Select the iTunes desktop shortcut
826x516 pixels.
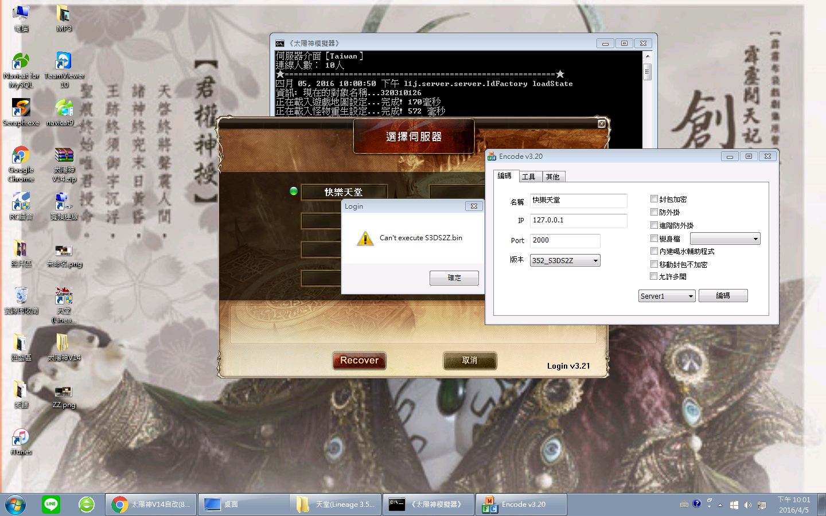pos(21,441)
